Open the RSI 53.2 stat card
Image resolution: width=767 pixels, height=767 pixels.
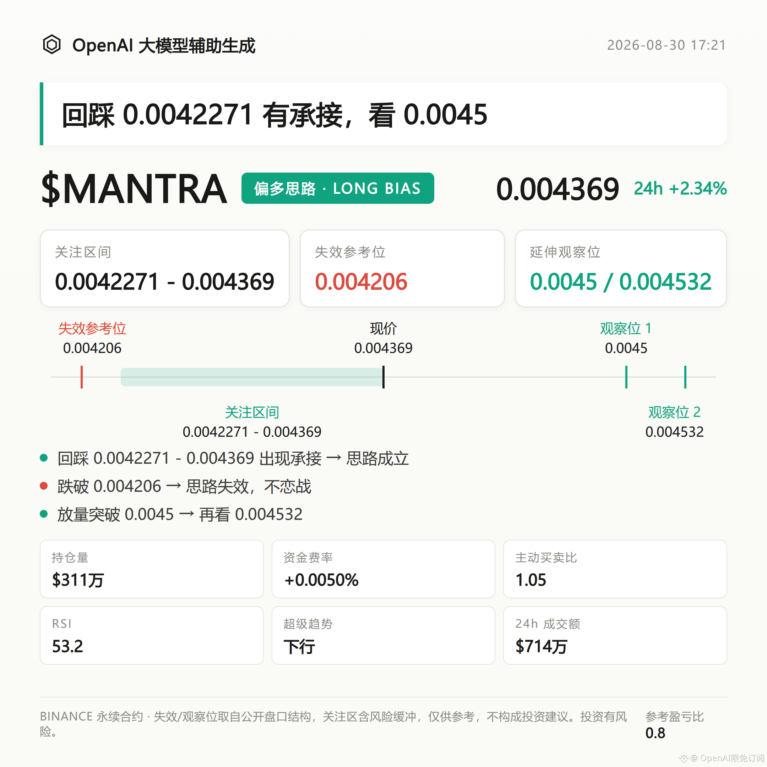[x=152, y=635]
